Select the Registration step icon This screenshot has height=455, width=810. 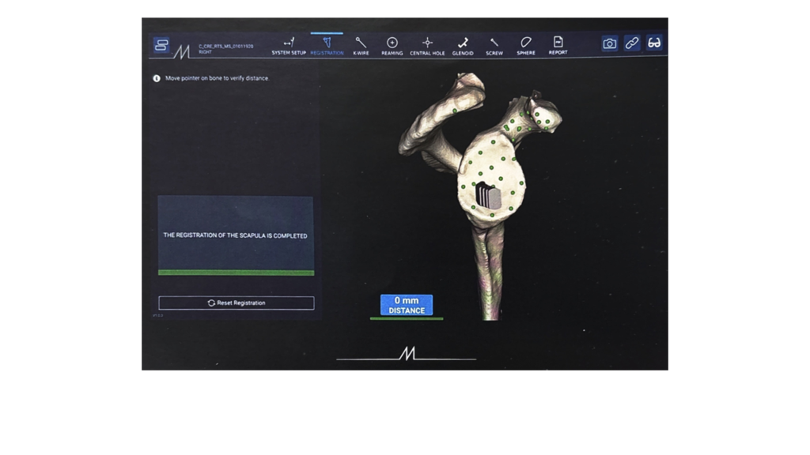pos(327,43)
